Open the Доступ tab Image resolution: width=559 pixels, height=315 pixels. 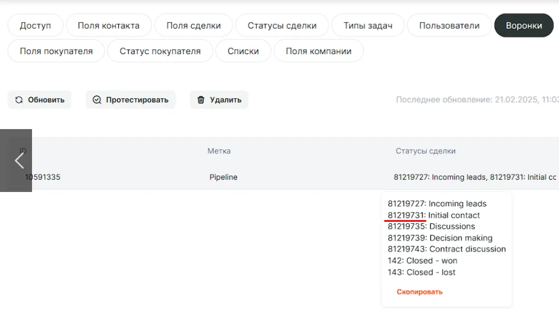tap(35, 25)
